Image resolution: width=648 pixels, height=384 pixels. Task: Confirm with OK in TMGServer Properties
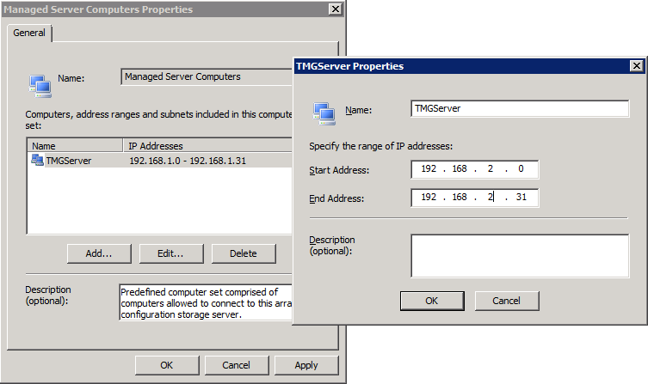(x=432, y=301)
